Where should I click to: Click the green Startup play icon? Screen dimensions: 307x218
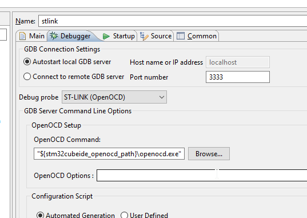(106, 36)
